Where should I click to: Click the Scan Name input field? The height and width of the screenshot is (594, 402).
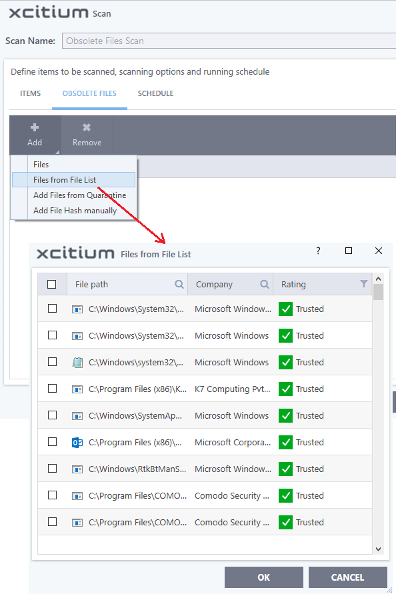[229, 41]
